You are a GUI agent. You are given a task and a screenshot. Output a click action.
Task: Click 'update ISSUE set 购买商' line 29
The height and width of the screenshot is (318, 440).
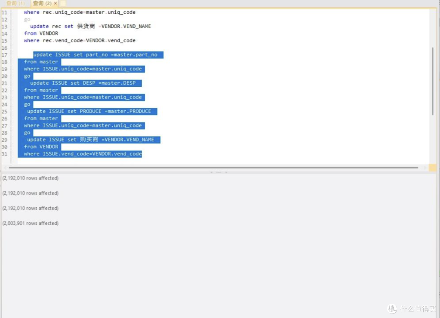tap(90, 140)
